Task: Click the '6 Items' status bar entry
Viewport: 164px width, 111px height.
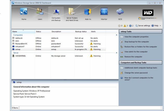Action: (15, 108)
